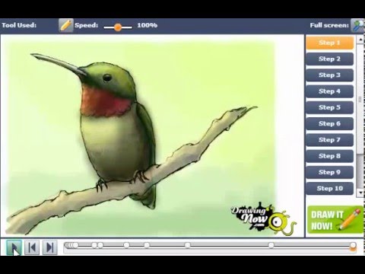Click step list scroll down arrow
365x274 pixels.
point(360,193)
